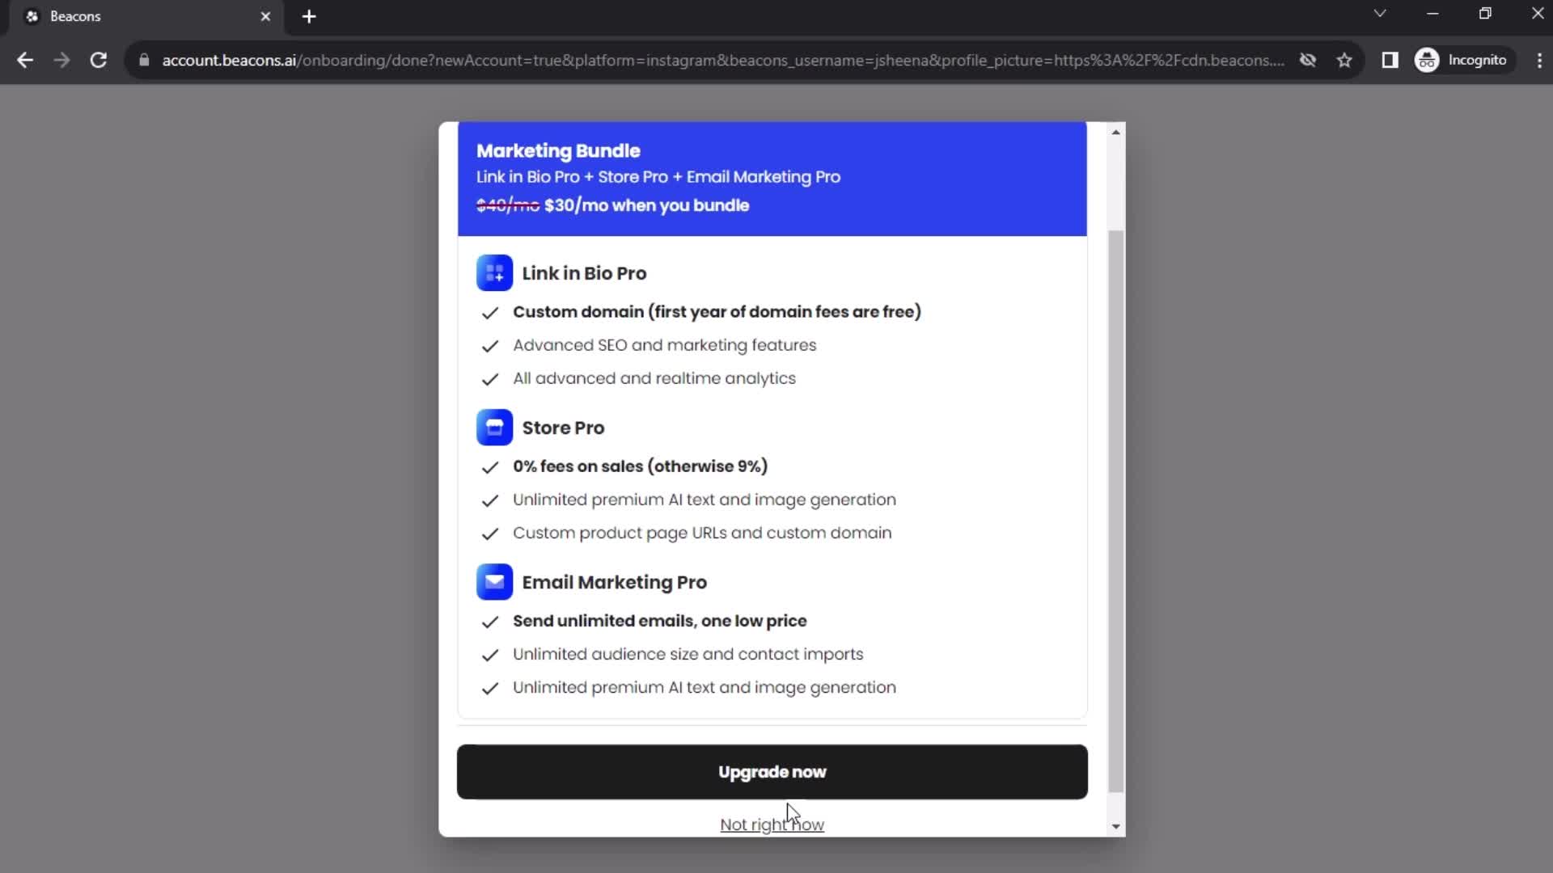
Task: Click the Link in Bio Pro icon
Action: click(x=494, y=273)
